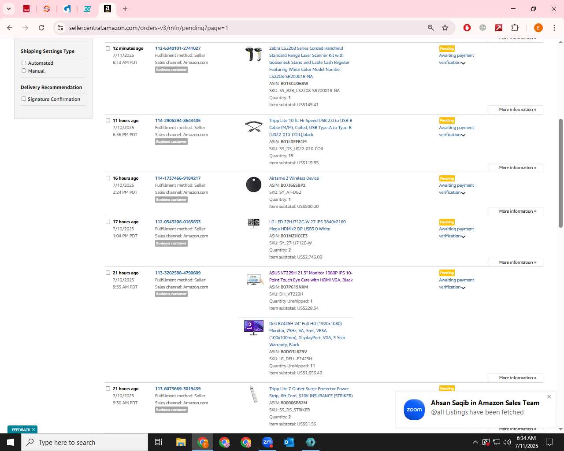564x451 pixels.
Task: Switch to the EC browser tab
Action: pyautogui.click(x=87, y=9)
